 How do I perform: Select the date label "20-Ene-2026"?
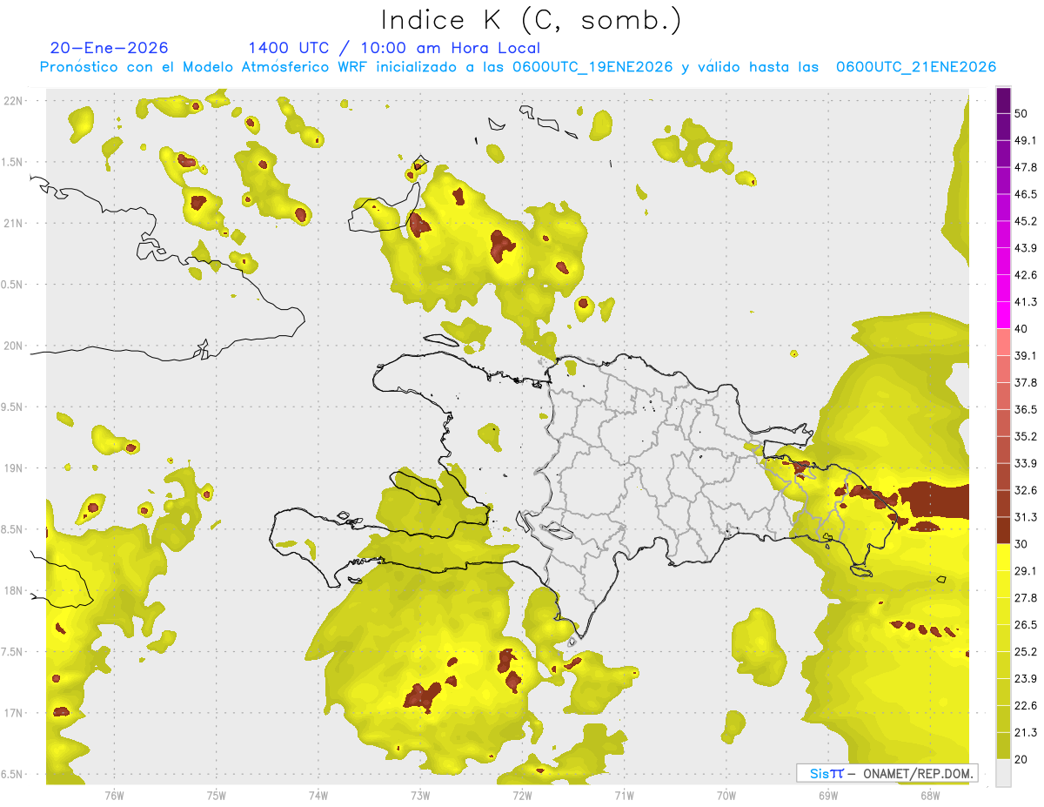coord(109,48)
